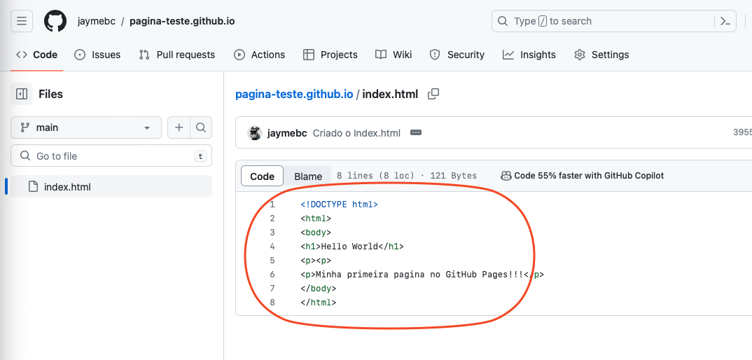Open the Issues tab
Viewport: 752px width, 360px height.
click(97, 55)
